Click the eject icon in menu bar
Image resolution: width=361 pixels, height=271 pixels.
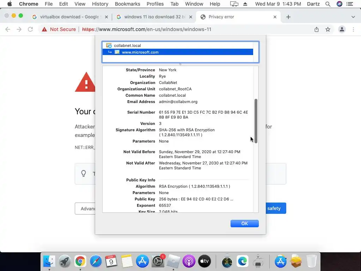(x=245, y=4)
